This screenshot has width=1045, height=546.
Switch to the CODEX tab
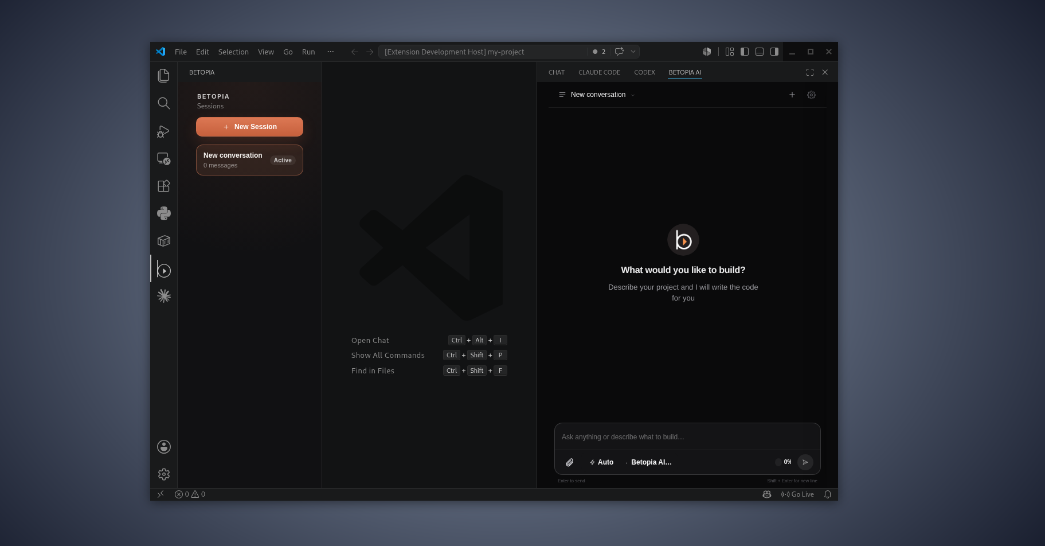point(644,72)
